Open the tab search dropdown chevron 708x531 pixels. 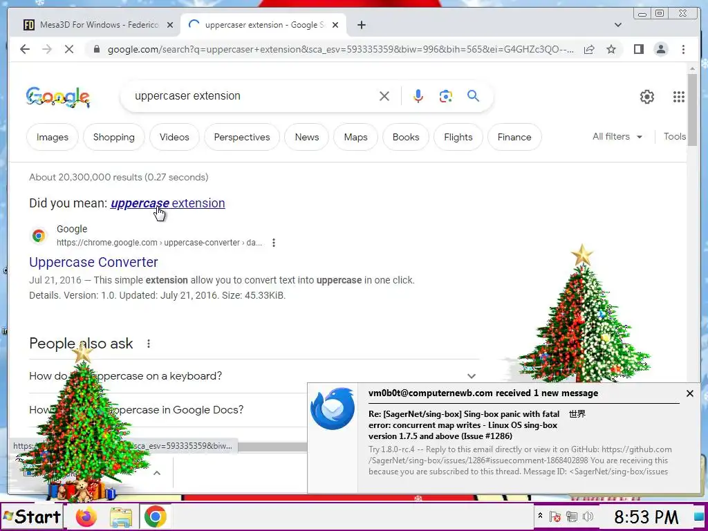[x=617, y=25]
